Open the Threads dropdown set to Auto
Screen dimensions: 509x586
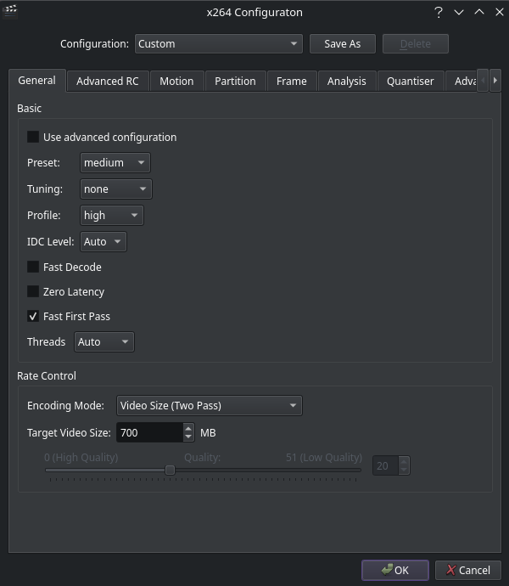103,341
